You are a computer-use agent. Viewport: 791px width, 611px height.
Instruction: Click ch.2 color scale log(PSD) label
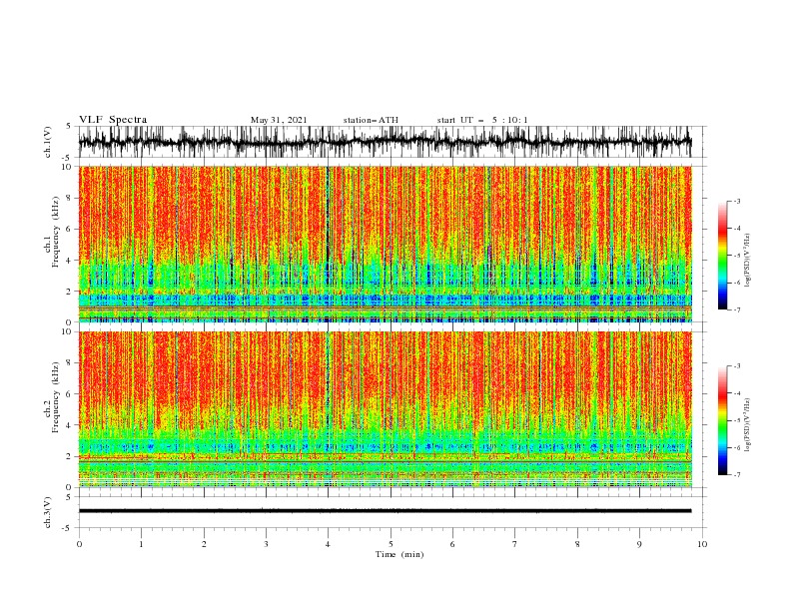point(747,425)
